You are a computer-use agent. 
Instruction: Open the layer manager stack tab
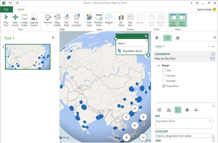(157, 38)
